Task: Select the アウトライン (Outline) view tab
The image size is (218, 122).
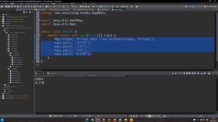Action: 22,10
